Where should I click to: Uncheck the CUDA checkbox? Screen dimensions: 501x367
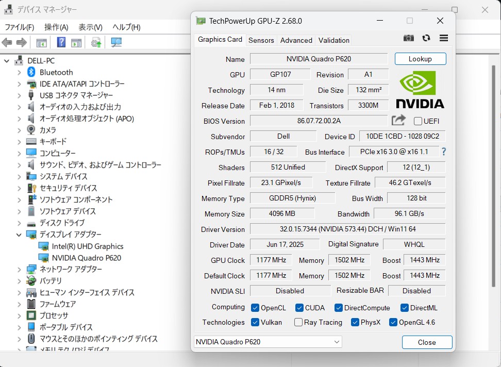click(x=299, y=308)
